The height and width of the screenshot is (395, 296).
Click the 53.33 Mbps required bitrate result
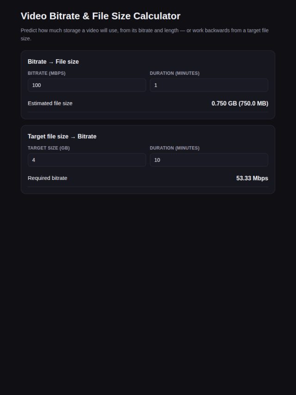[252, 179]
